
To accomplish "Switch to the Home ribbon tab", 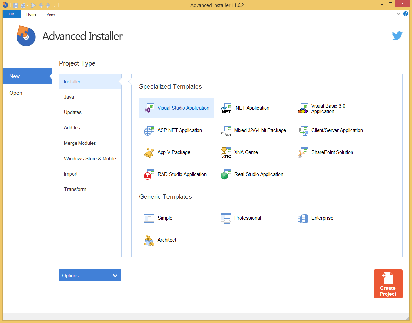I will click(31, 14).
